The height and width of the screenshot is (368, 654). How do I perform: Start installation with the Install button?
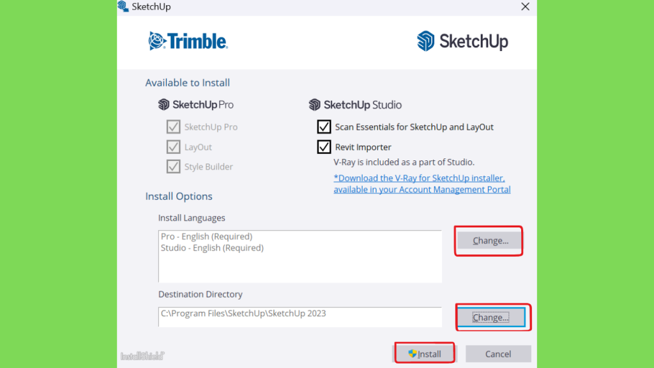(425, 354)
